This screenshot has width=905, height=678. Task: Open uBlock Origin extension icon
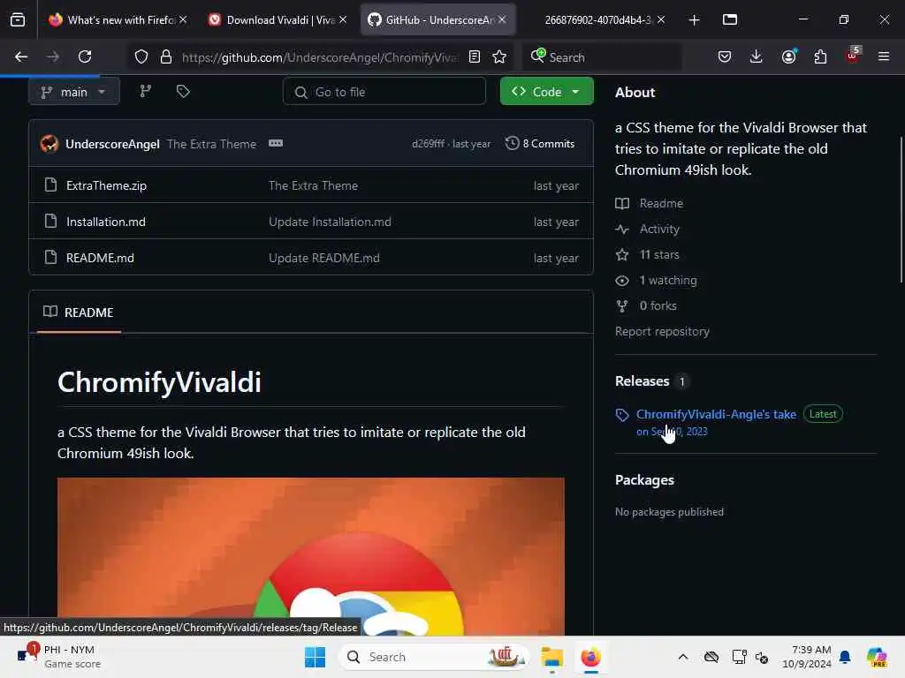click(853, 56)
